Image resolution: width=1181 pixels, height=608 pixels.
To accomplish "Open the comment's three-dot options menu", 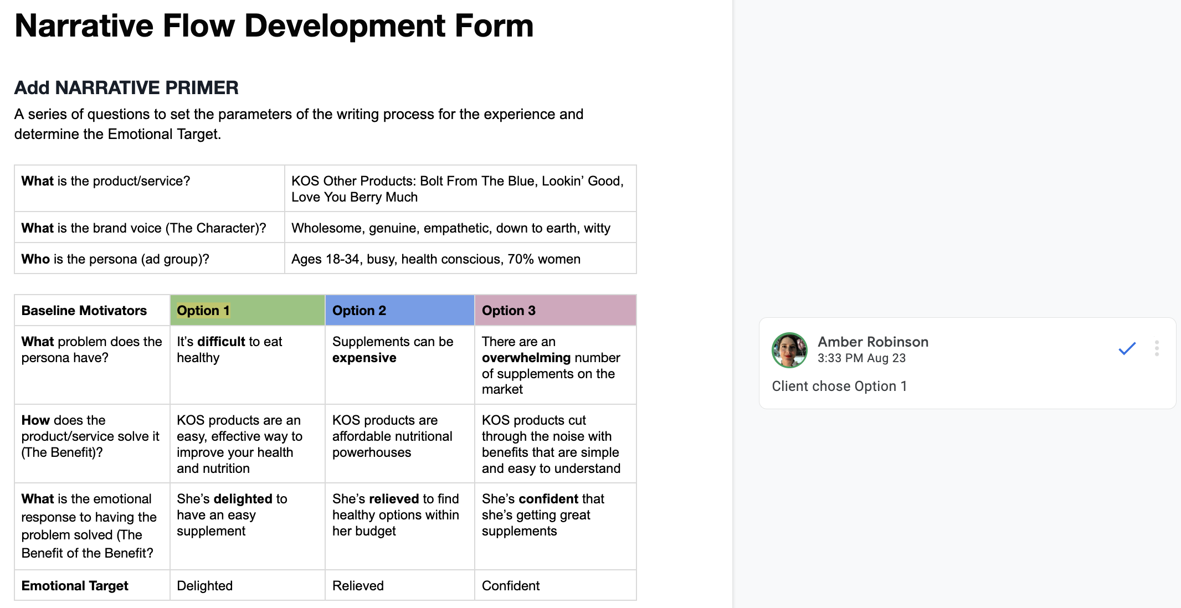I will tap(1157, 348).
